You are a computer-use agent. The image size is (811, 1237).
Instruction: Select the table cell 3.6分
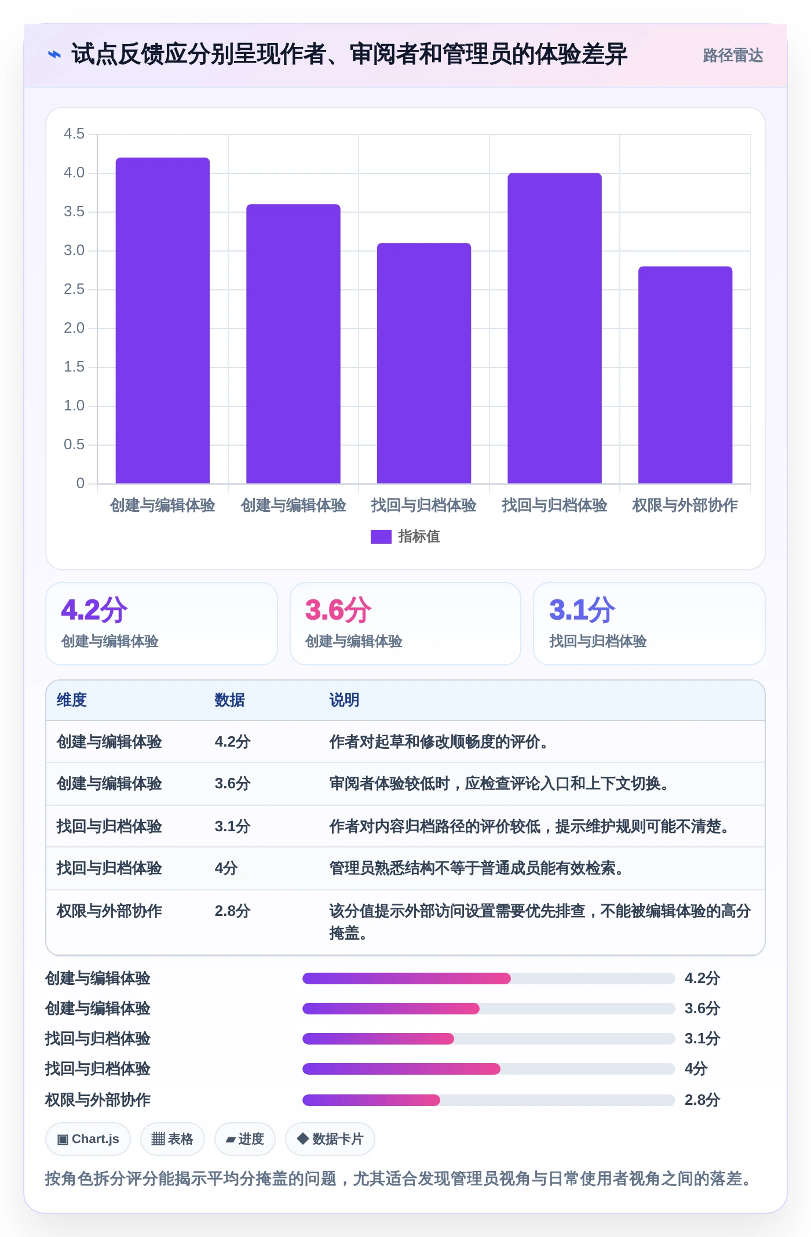(232, 784)
